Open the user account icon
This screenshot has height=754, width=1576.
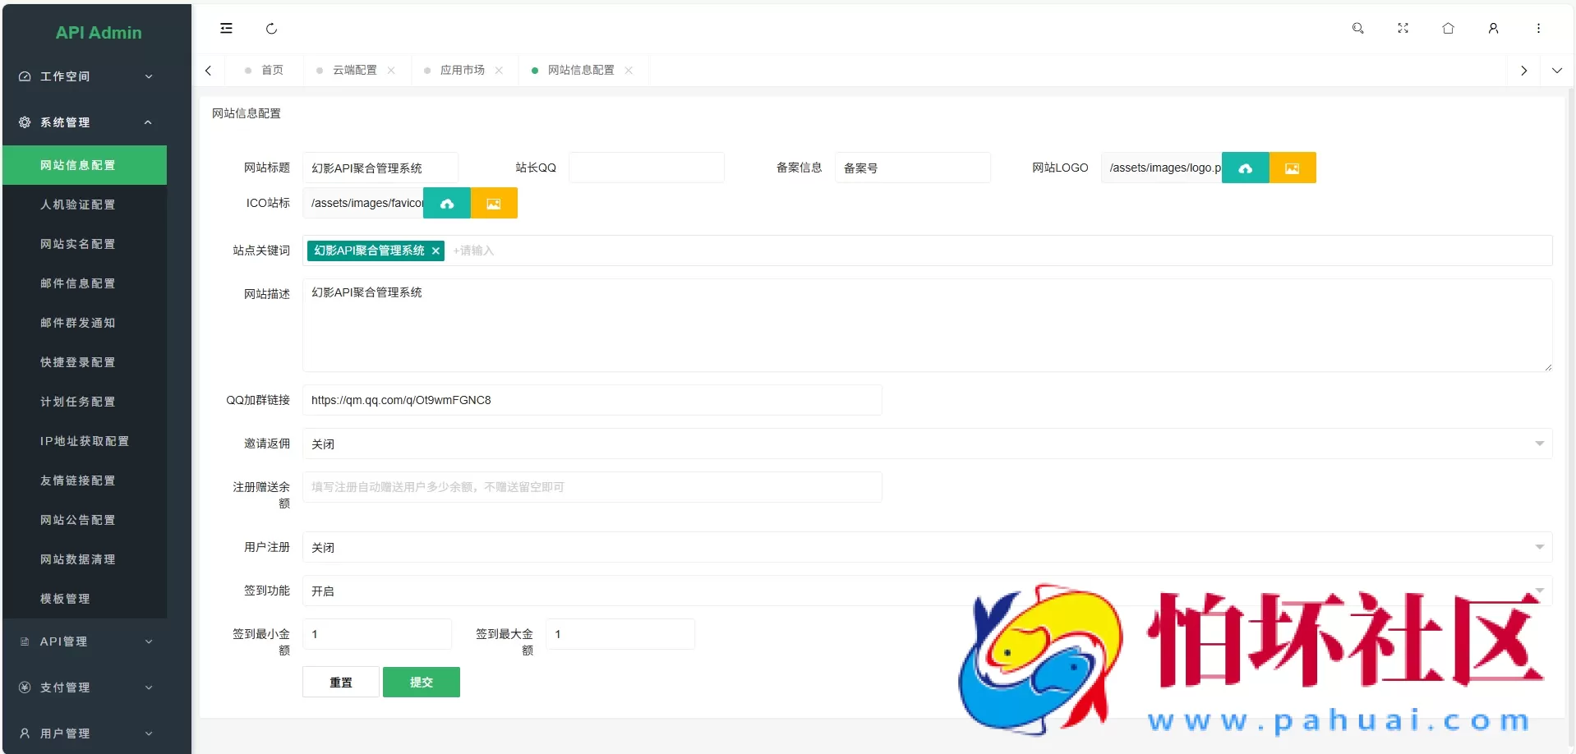(1493, 28)
